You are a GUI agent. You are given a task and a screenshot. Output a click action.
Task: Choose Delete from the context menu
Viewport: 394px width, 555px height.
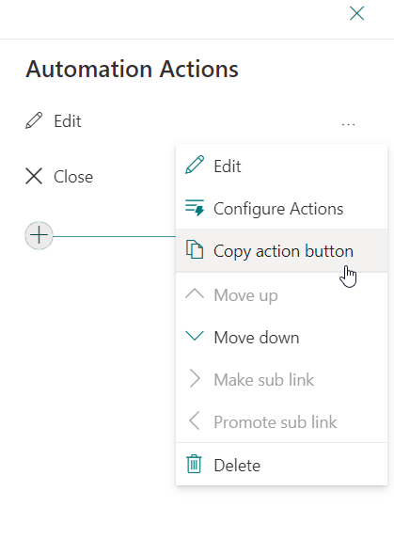coord(281,465)
